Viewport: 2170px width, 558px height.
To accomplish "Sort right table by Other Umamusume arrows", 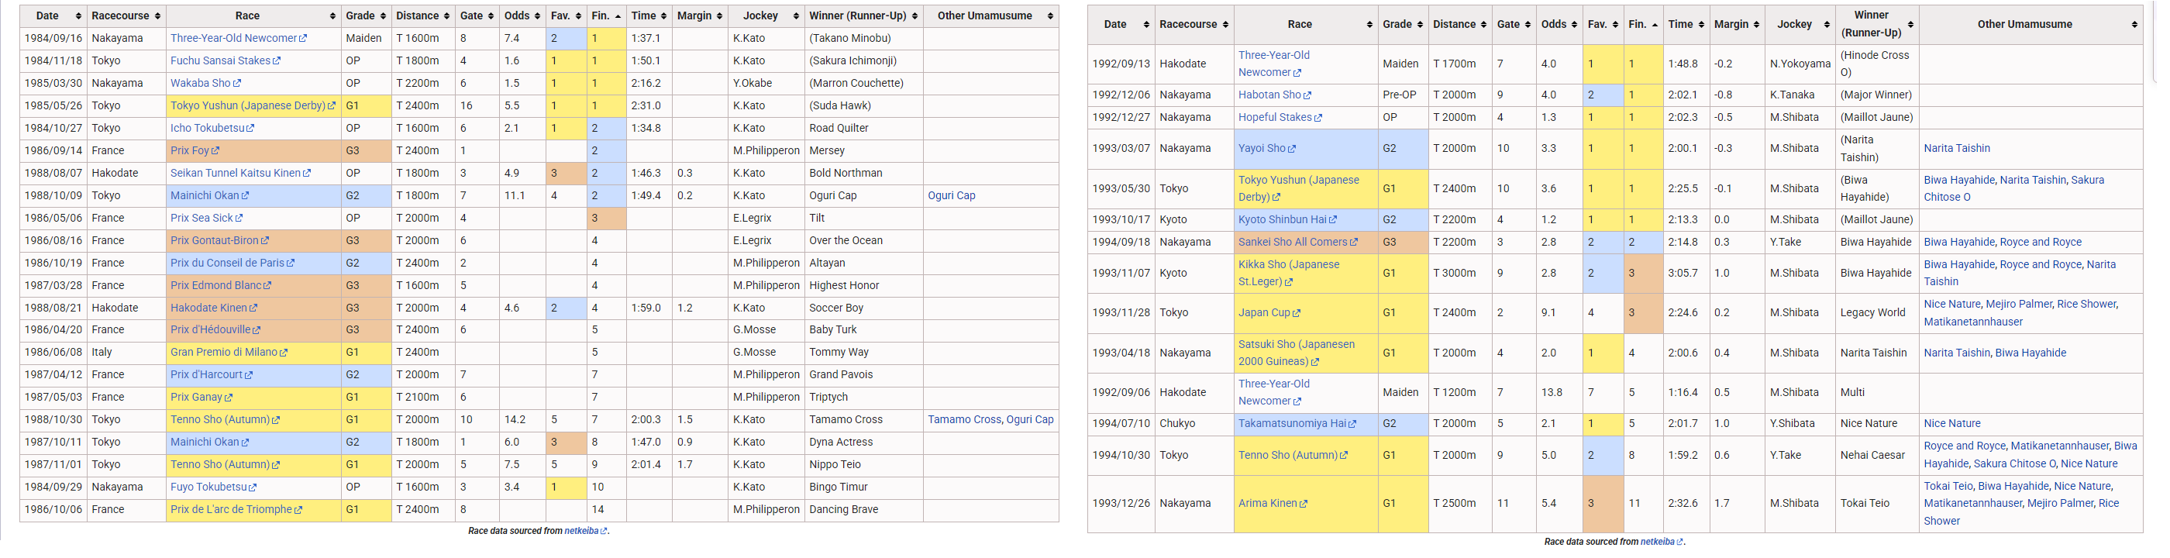I will click(x=2134, y=25).
